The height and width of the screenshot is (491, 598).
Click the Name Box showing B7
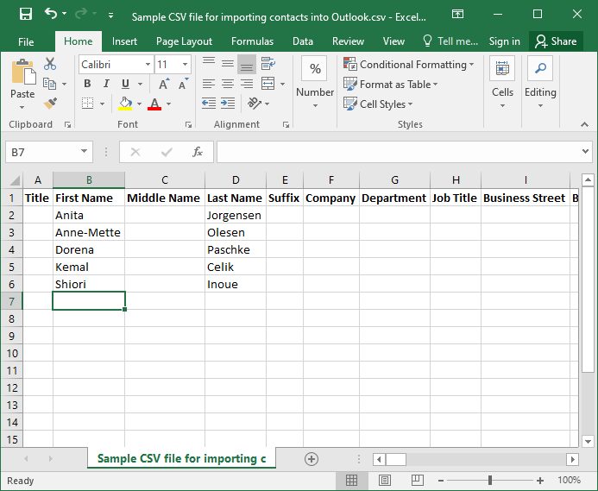49,152
